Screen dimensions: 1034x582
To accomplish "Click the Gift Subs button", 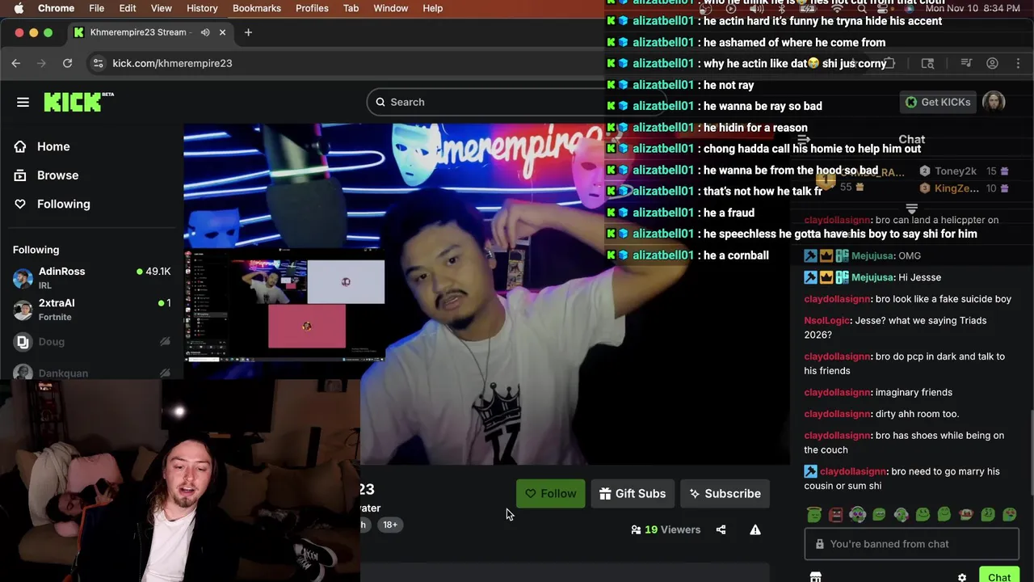I will click(633, 493).
